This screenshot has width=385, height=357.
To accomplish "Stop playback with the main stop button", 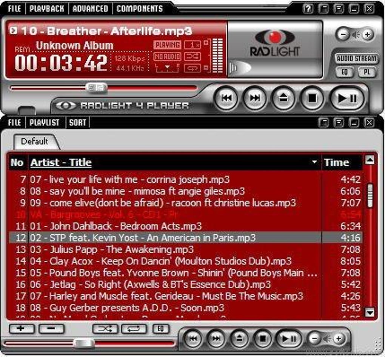I will pos(312,98).
